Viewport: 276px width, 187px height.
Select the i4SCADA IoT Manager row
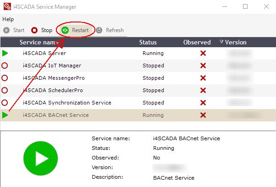point(138,66)
